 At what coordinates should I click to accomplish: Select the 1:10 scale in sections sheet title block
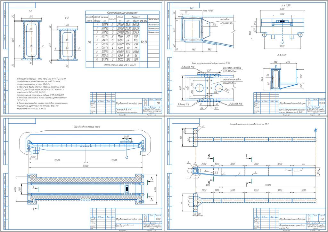[158, 103]
